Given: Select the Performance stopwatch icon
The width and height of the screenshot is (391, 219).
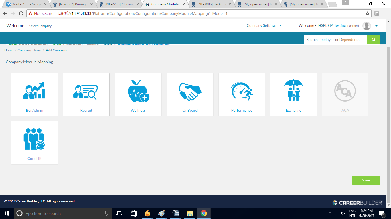Looking at the screenshot, I should [x=242, y=92].
